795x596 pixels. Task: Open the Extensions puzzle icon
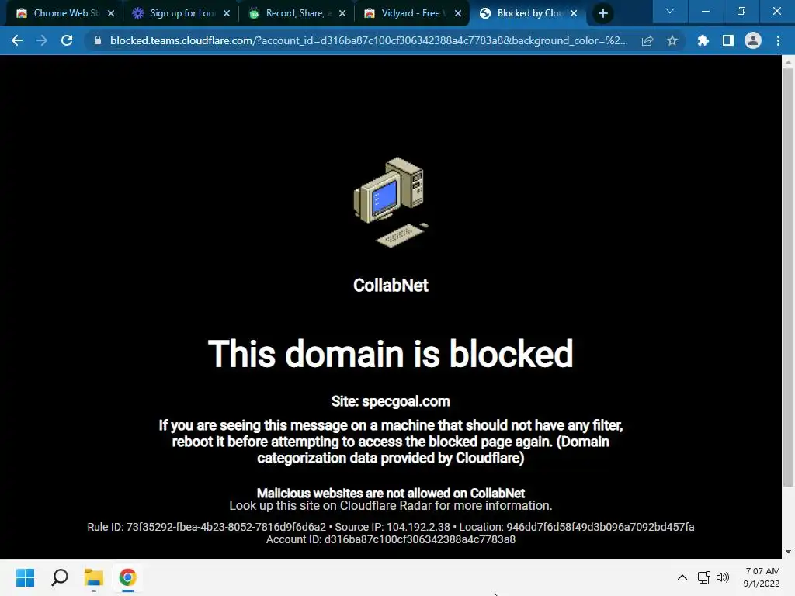[x=703, y=40]
